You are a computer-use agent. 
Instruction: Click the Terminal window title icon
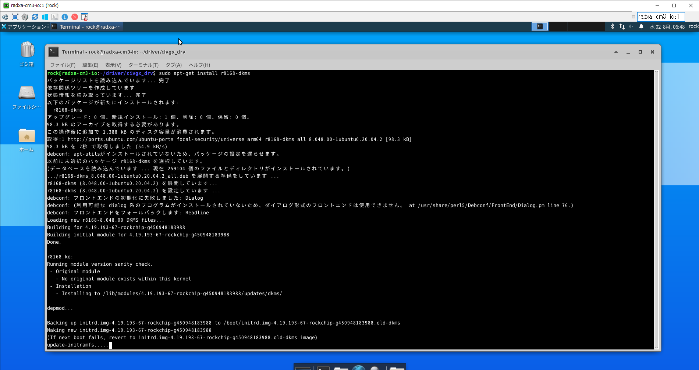tap(53, 52)
